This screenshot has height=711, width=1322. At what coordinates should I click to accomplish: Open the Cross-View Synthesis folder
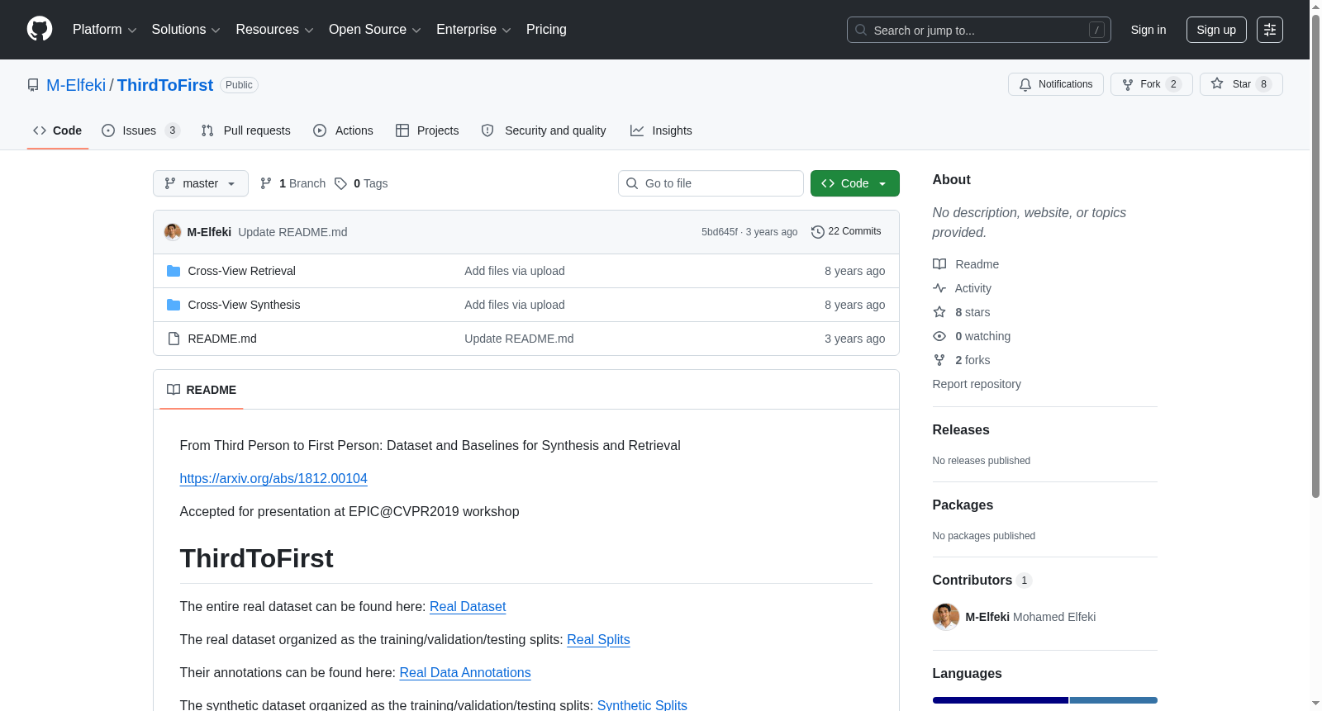click(244, 305)
